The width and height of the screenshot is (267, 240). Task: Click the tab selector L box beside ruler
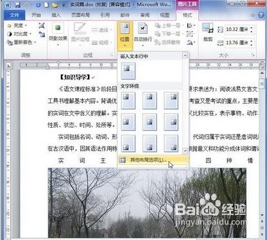[x=8, y=65]
